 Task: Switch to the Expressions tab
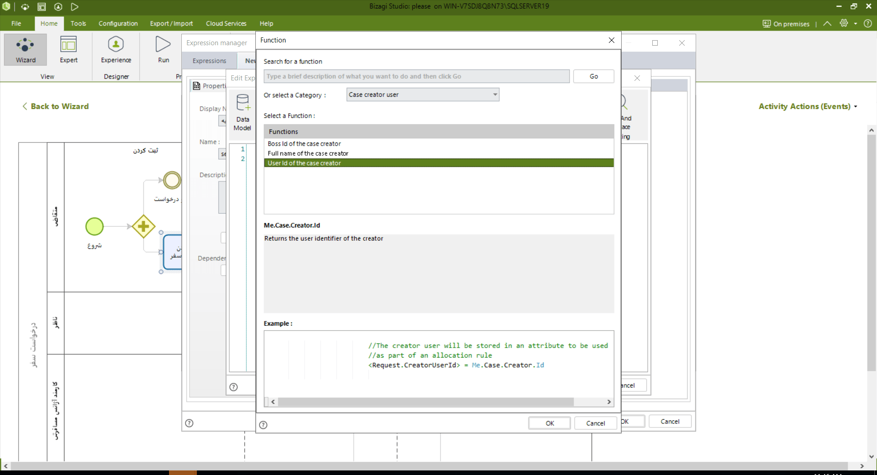[209, 61]
